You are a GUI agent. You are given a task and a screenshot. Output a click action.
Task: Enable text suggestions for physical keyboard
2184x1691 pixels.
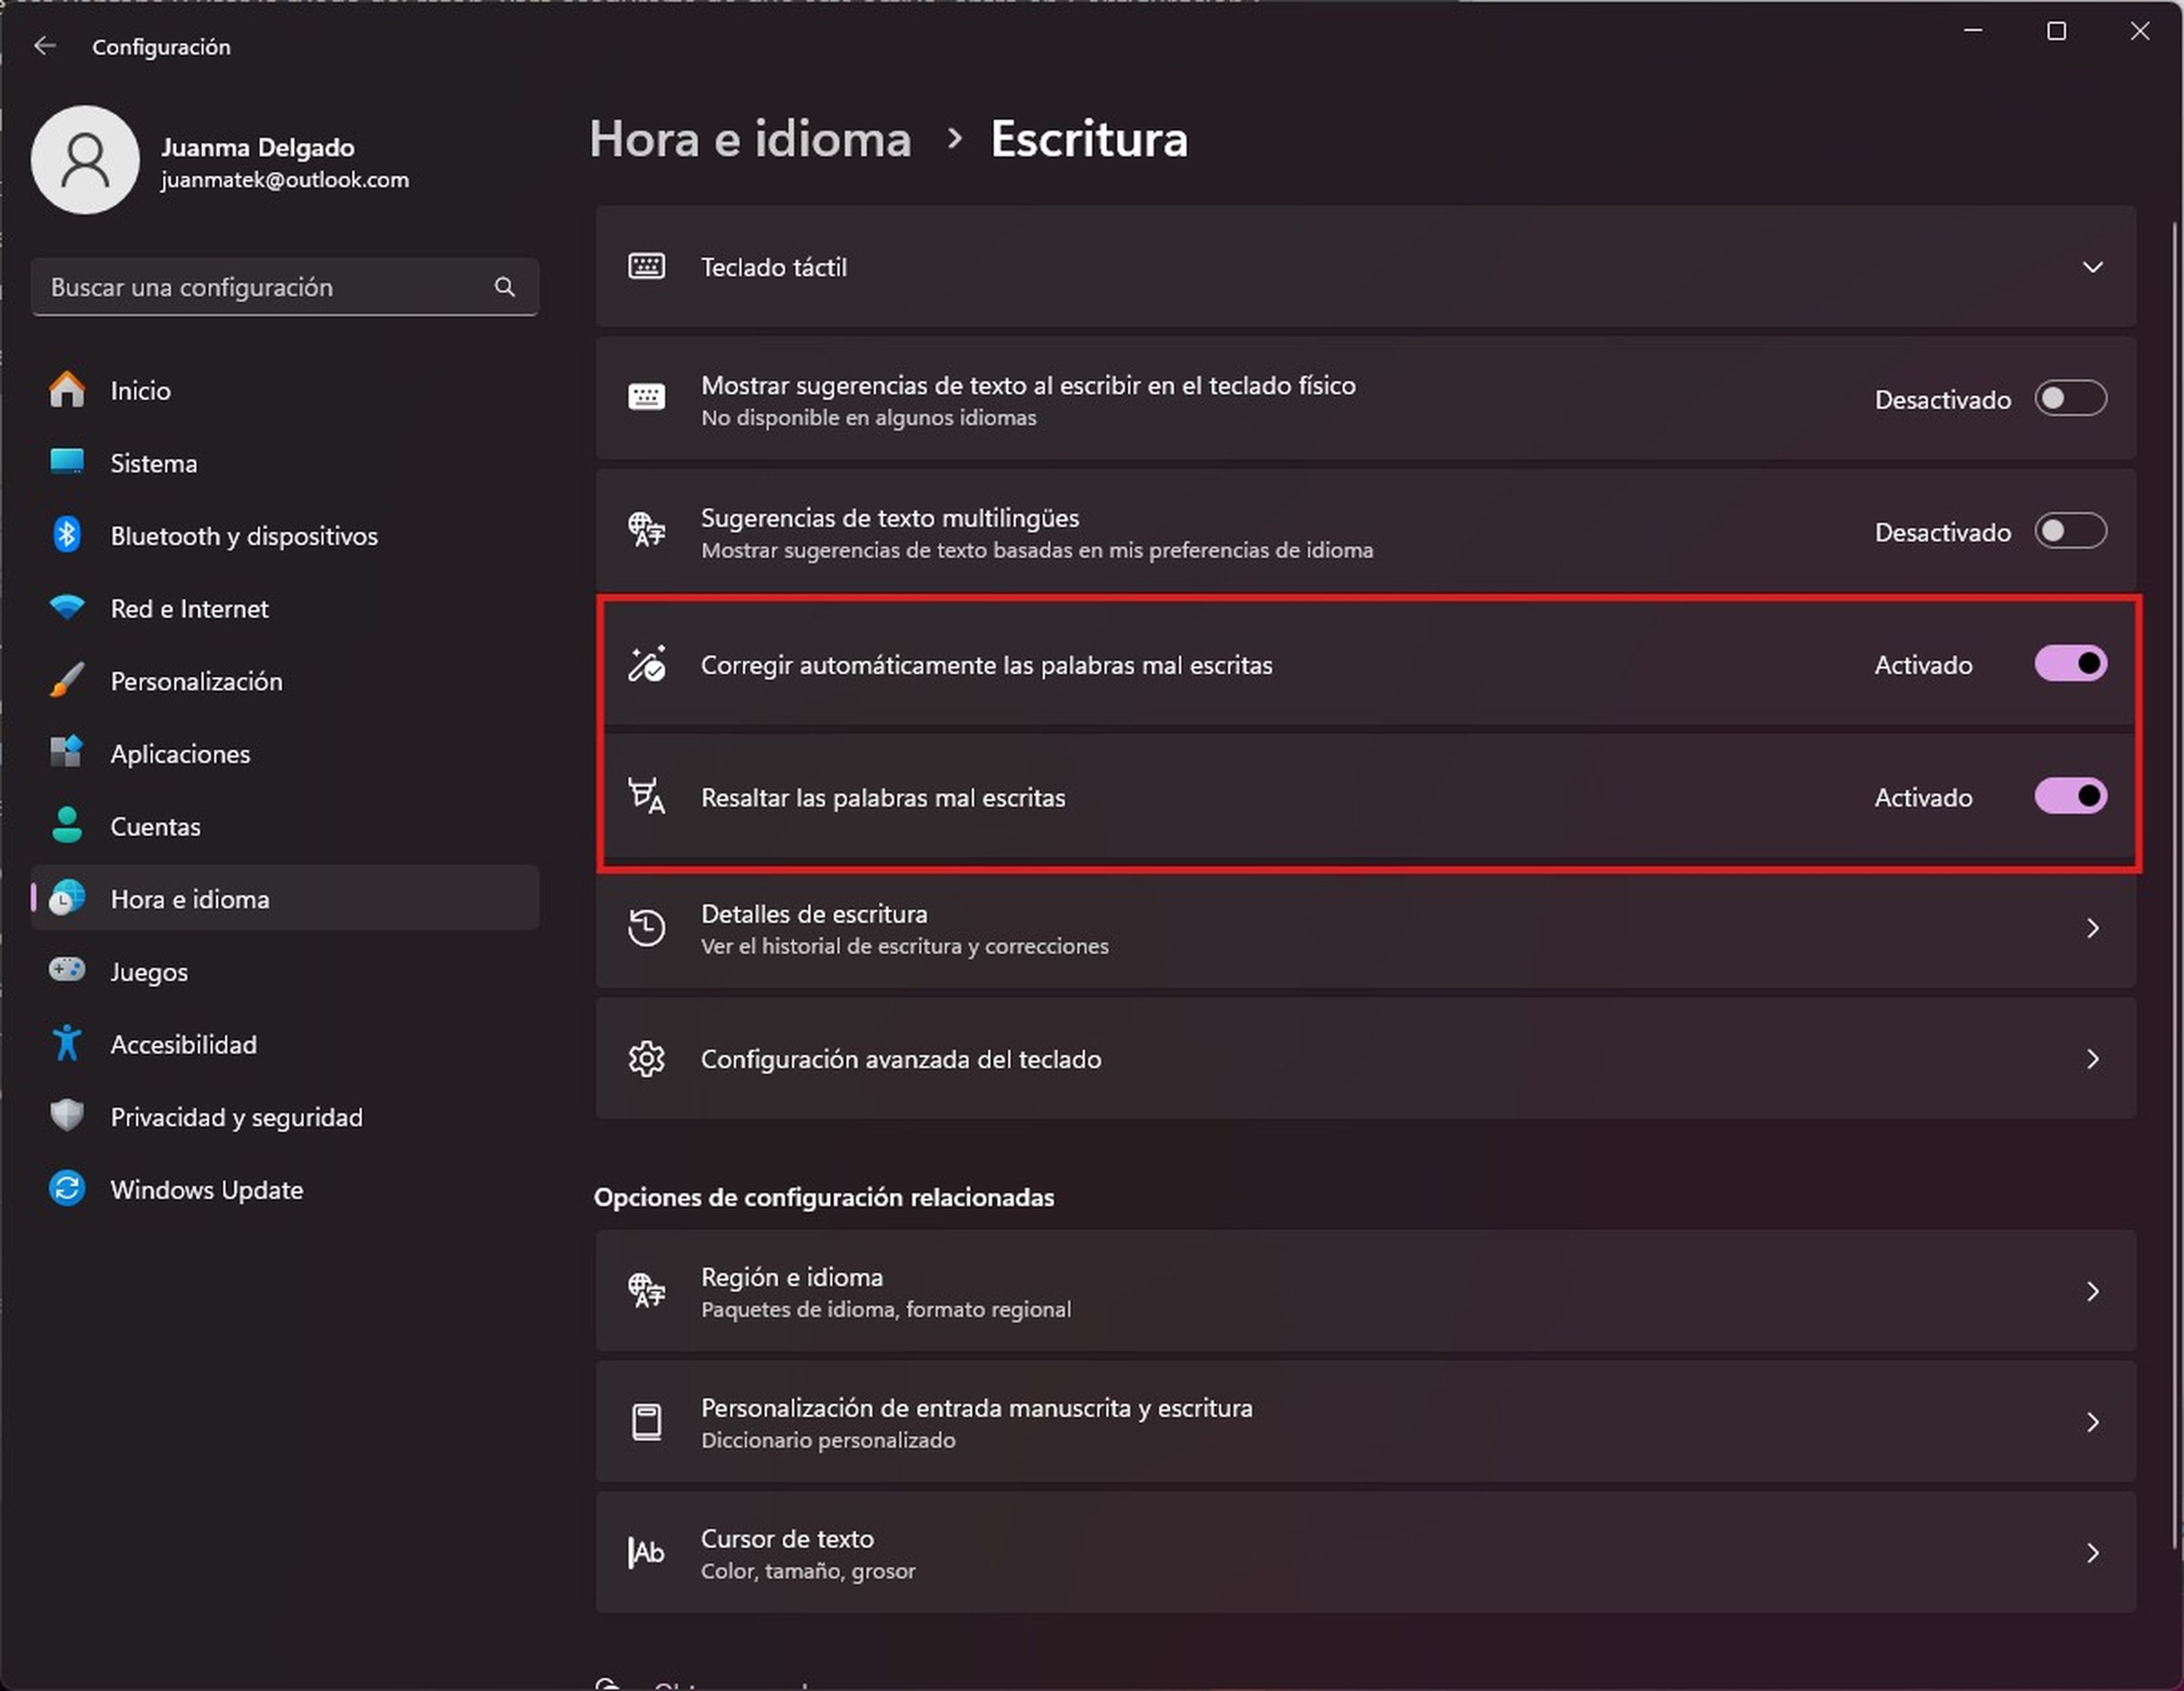(2070, 399)
